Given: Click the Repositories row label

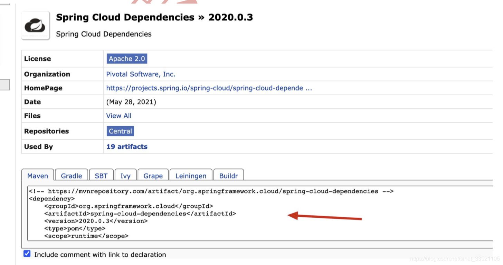Looking at the screenshot, I should [46, 131].
